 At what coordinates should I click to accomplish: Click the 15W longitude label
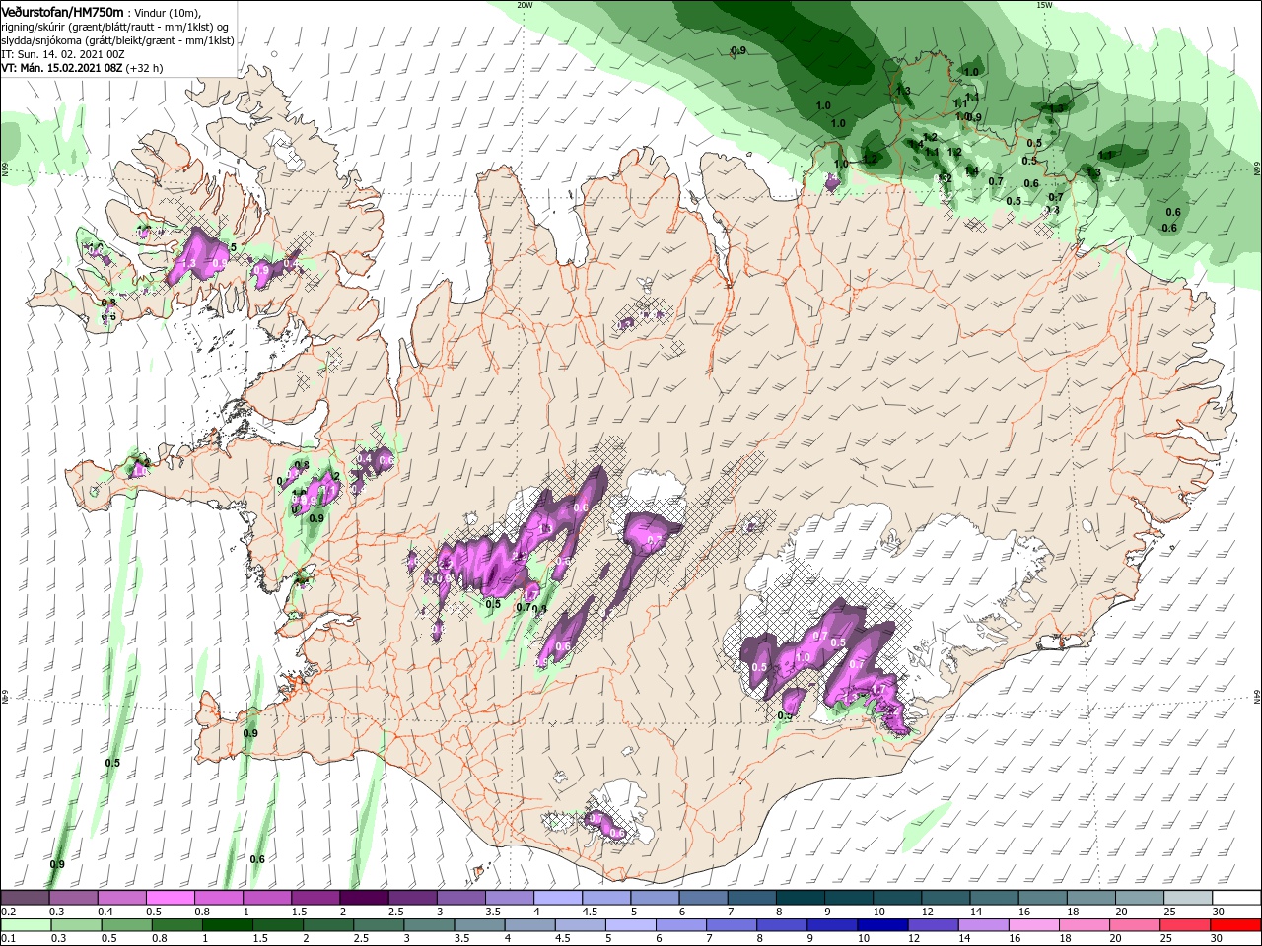(1044, 5)
